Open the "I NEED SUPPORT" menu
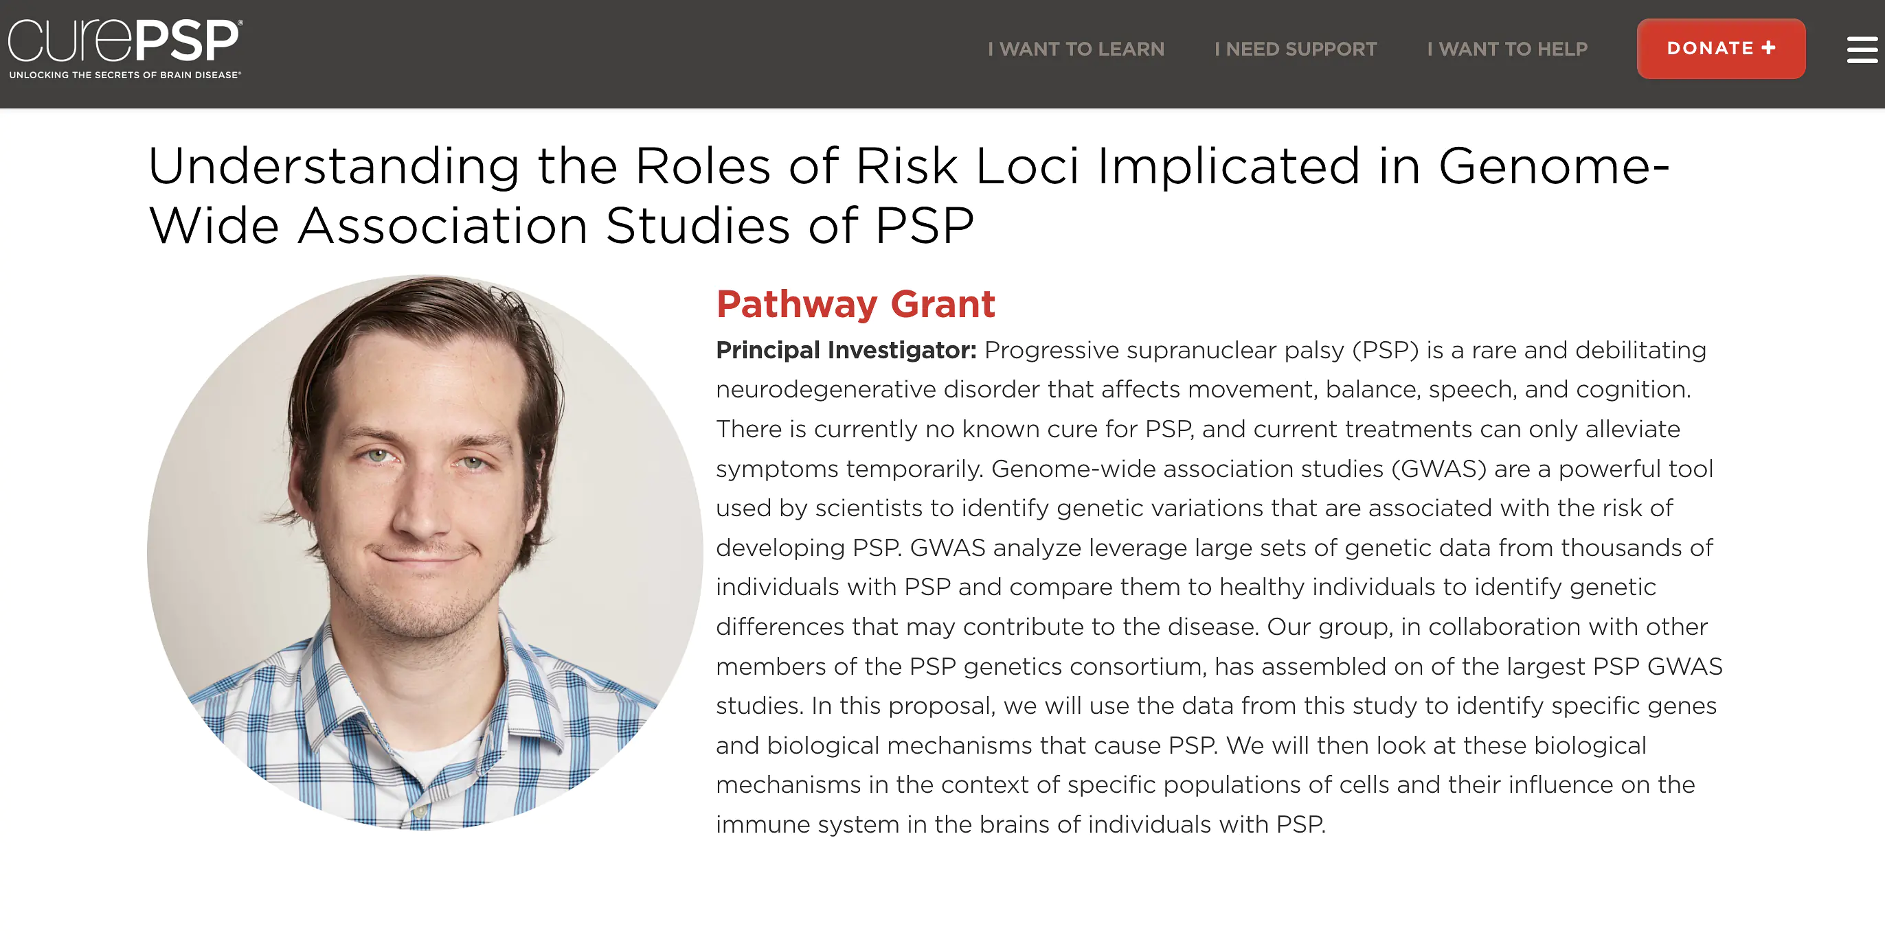 (x=1295, y=49)
